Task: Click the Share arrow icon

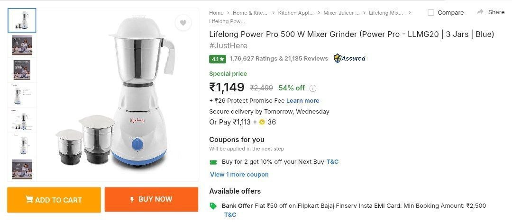Action: (480, 12)
